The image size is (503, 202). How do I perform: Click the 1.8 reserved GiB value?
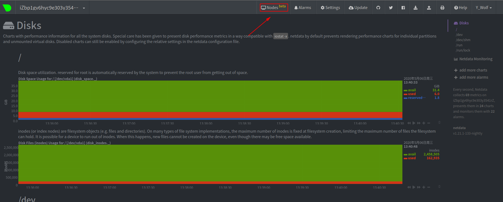tap(437, 98)
